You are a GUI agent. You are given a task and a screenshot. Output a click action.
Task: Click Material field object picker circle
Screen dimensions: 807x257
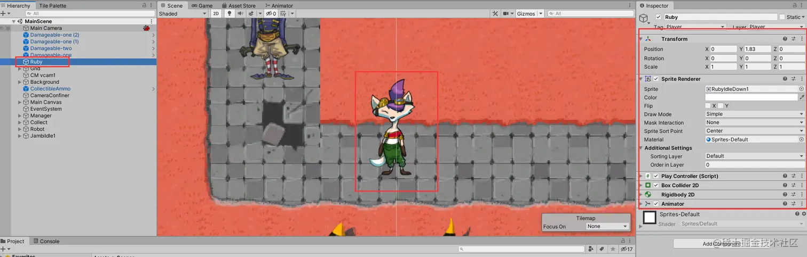click(x=801, y=139)
